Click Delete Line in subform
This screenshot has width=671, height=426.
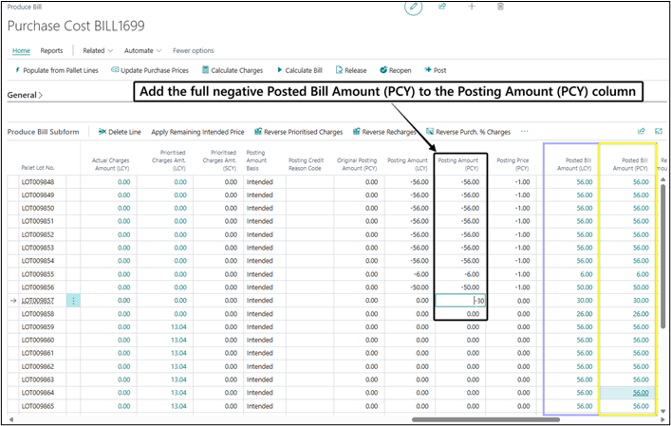(x=120, y=132)
